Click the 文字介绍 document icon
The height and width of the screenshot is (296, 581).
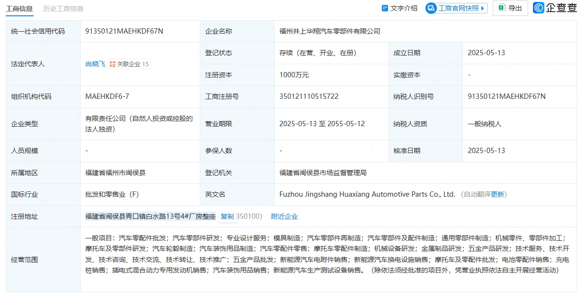click(385, 8)
